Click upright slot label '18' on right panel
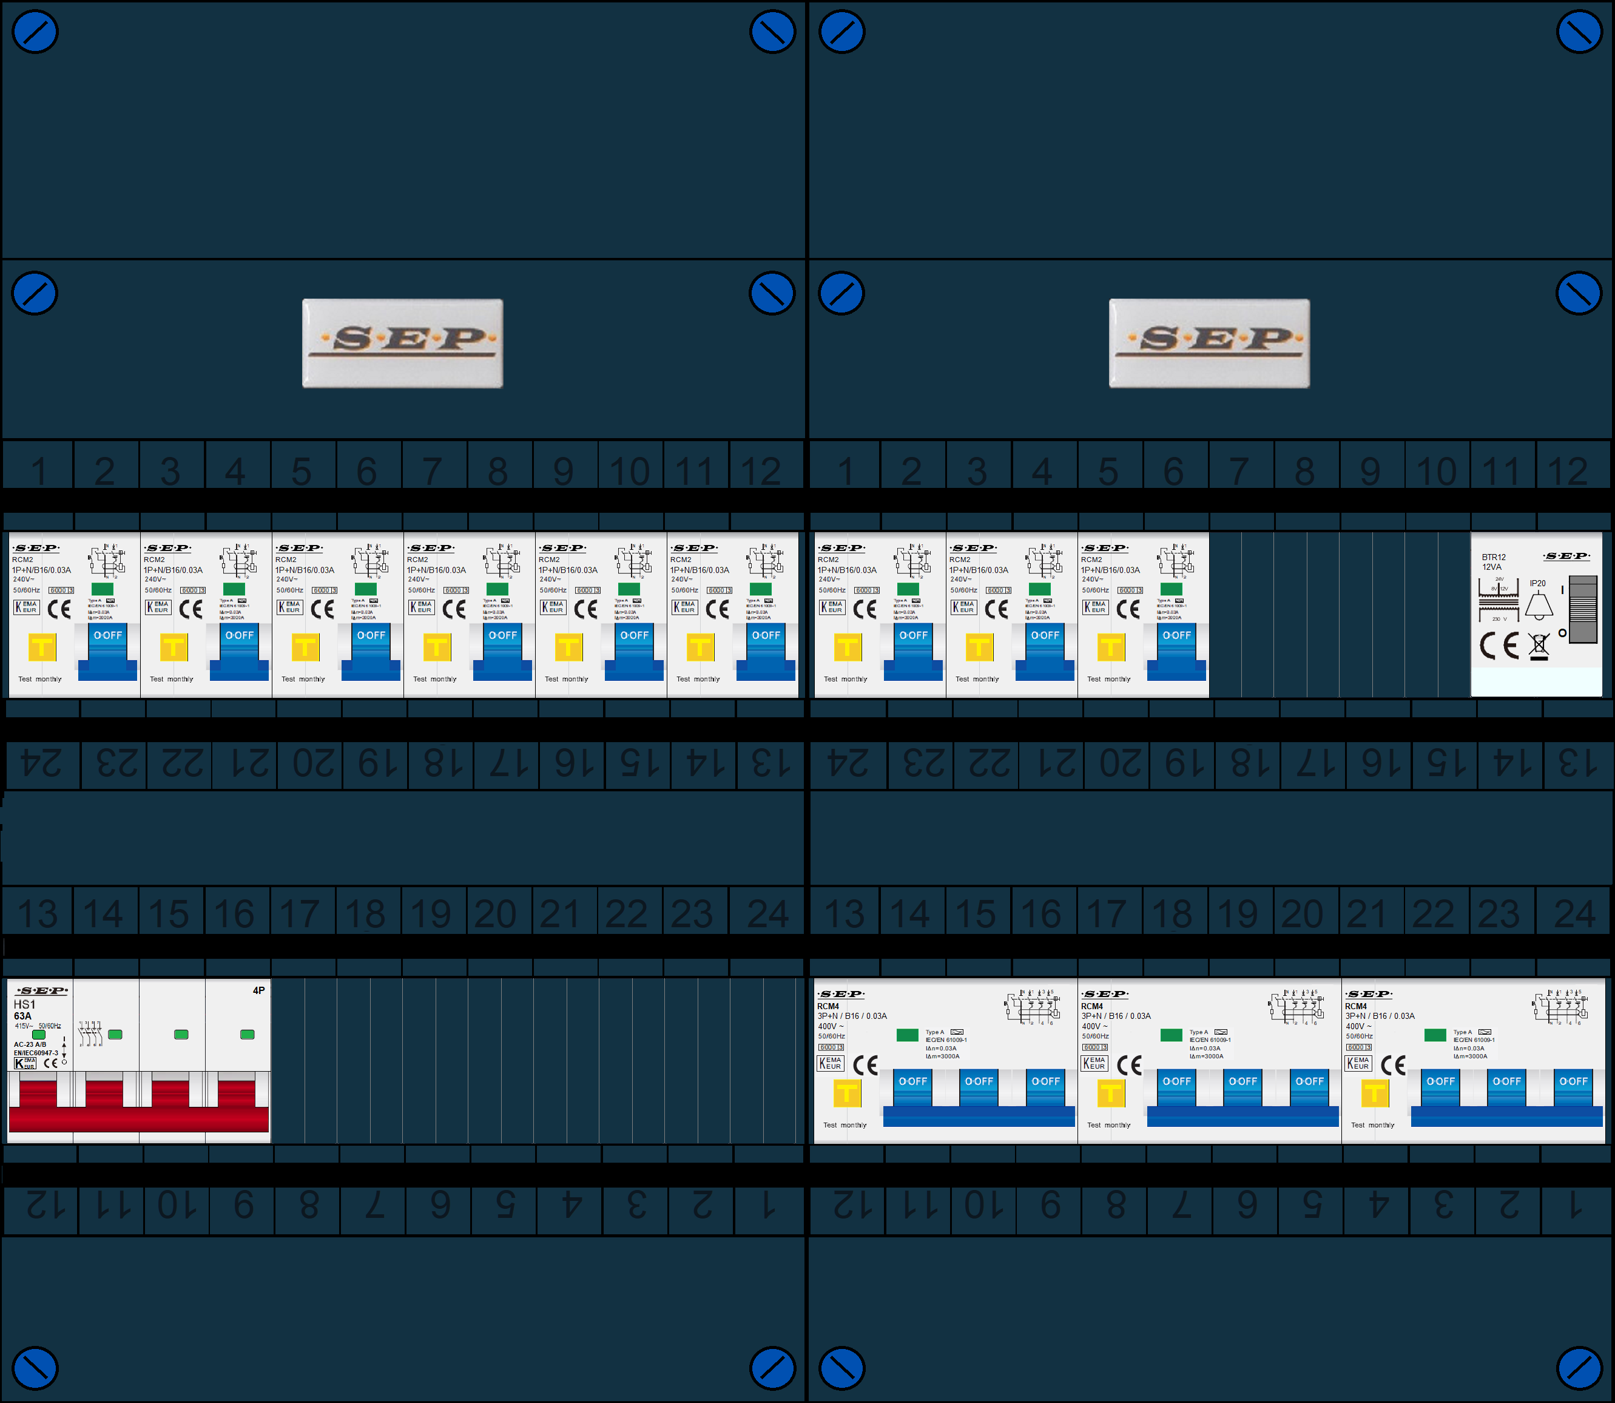1615x1403 pixels. [x=1172, y=914]
